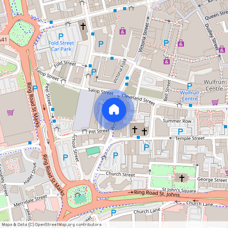
Task: Click the Ring Road St. Johns label
Action: 157,194
